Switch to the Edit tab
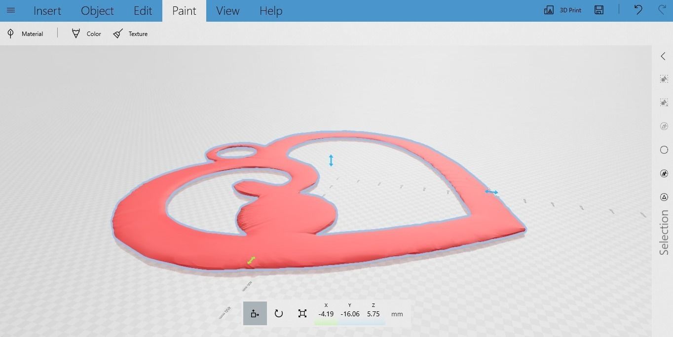Viewport: 673px width, 337px height. point(143,11)
